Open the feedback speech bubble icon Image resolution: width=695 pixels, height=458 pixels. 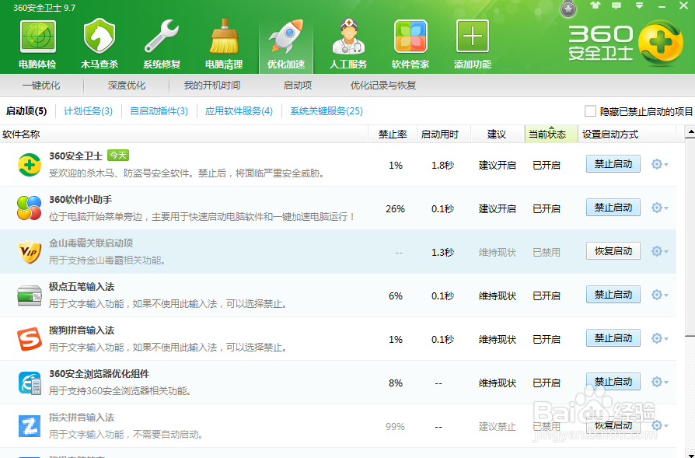tap(616, 5)
